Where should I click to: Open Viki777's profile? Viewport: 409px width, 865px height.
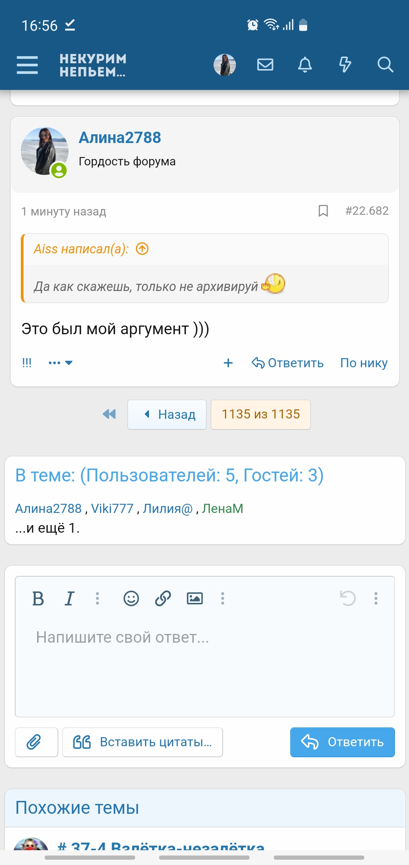pos(112,508)
